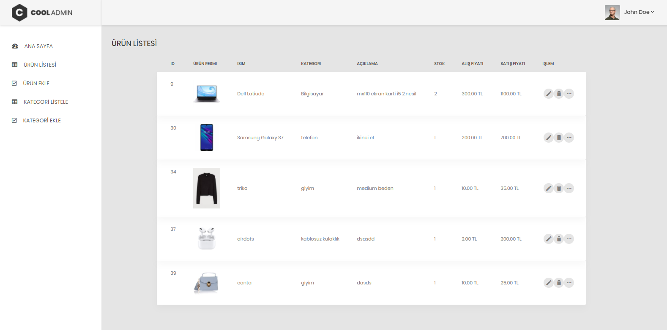Screen dimensions: 667x330
Task: Click the 'kablosuz kulaklık' category cell
Action: point(320,239)
